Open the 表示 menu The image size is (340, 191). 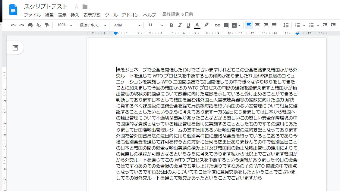pyautogui.click(x=62, y=15)
